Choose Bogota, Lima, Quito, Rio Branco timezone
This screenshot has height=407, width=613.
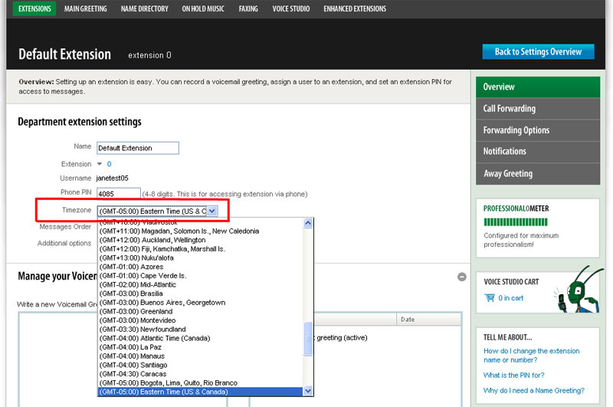point(200,383)
